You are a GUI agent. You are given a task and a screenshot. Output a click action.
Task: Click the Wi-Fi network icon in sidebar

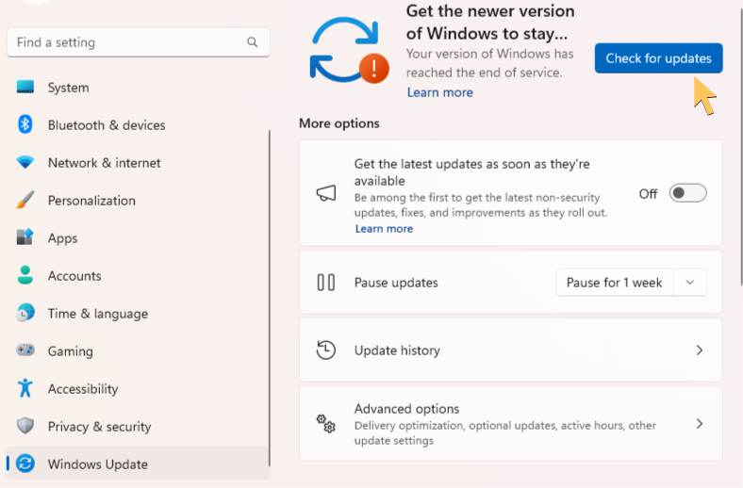[25, 162]
